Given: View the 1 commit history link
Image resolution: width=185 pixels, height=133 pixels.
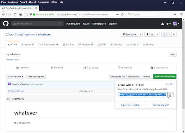Looking at the screenshot, I should coord(23,68).
